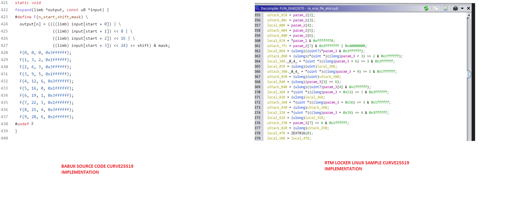Click the Decompile scrollbar up arrow
527x198 pixels.
click(469, 15)
